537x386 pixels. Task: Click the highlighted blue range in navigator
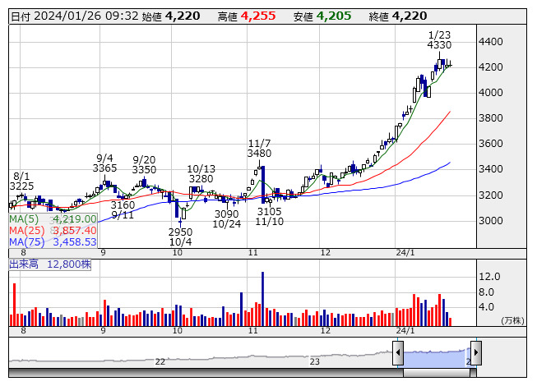[437, 355]
